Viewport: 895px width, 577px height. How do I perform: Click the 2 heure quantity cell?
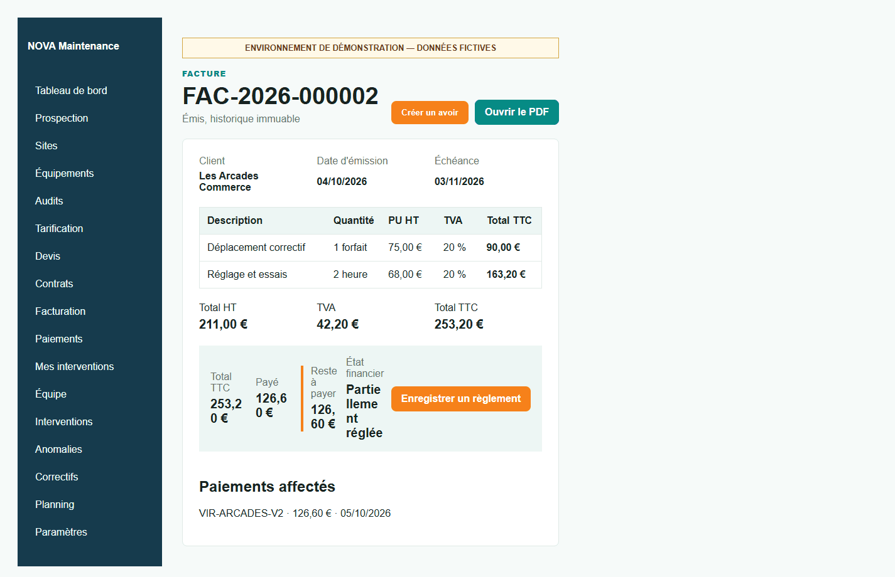point(350,274)
